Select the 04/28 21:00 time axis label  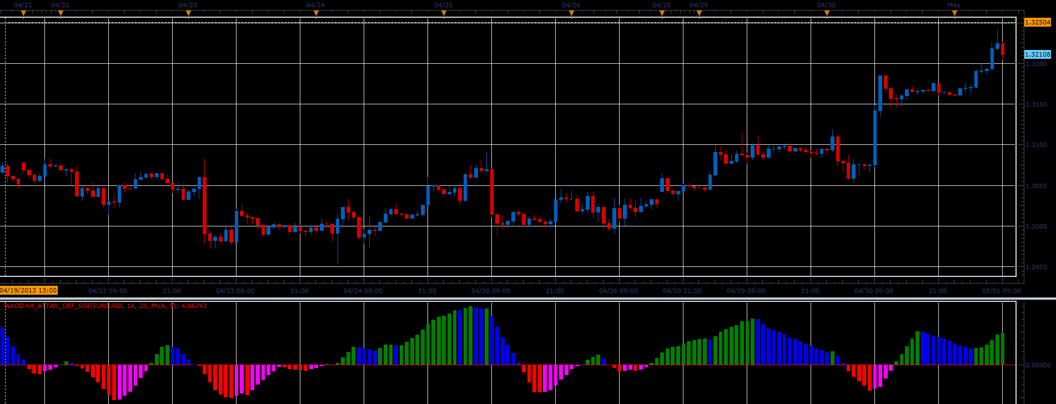point(682,291)
